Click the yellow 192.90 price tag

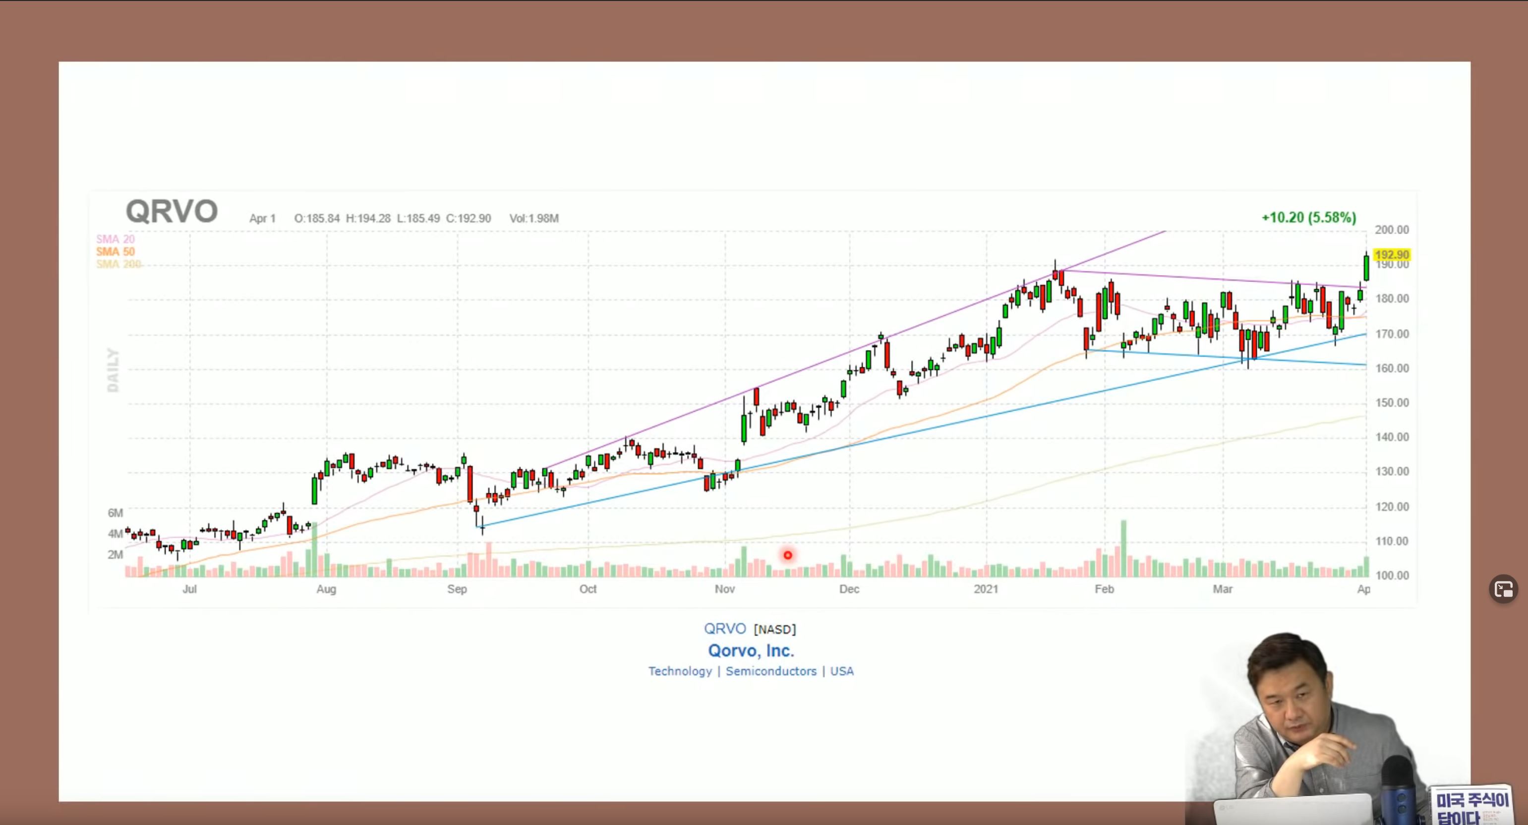[1391, 255]
